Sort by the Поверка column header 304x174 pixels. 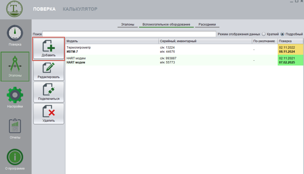pos(290,41)
